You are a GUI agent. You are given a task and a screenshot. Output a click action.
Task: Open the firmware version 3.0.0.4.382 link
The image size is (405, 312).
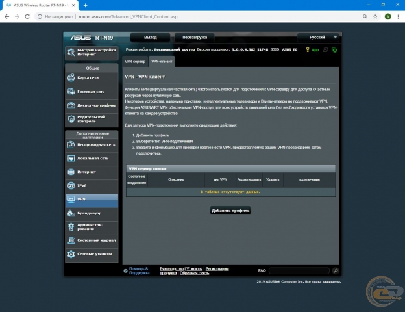click(x=250, y=49)
